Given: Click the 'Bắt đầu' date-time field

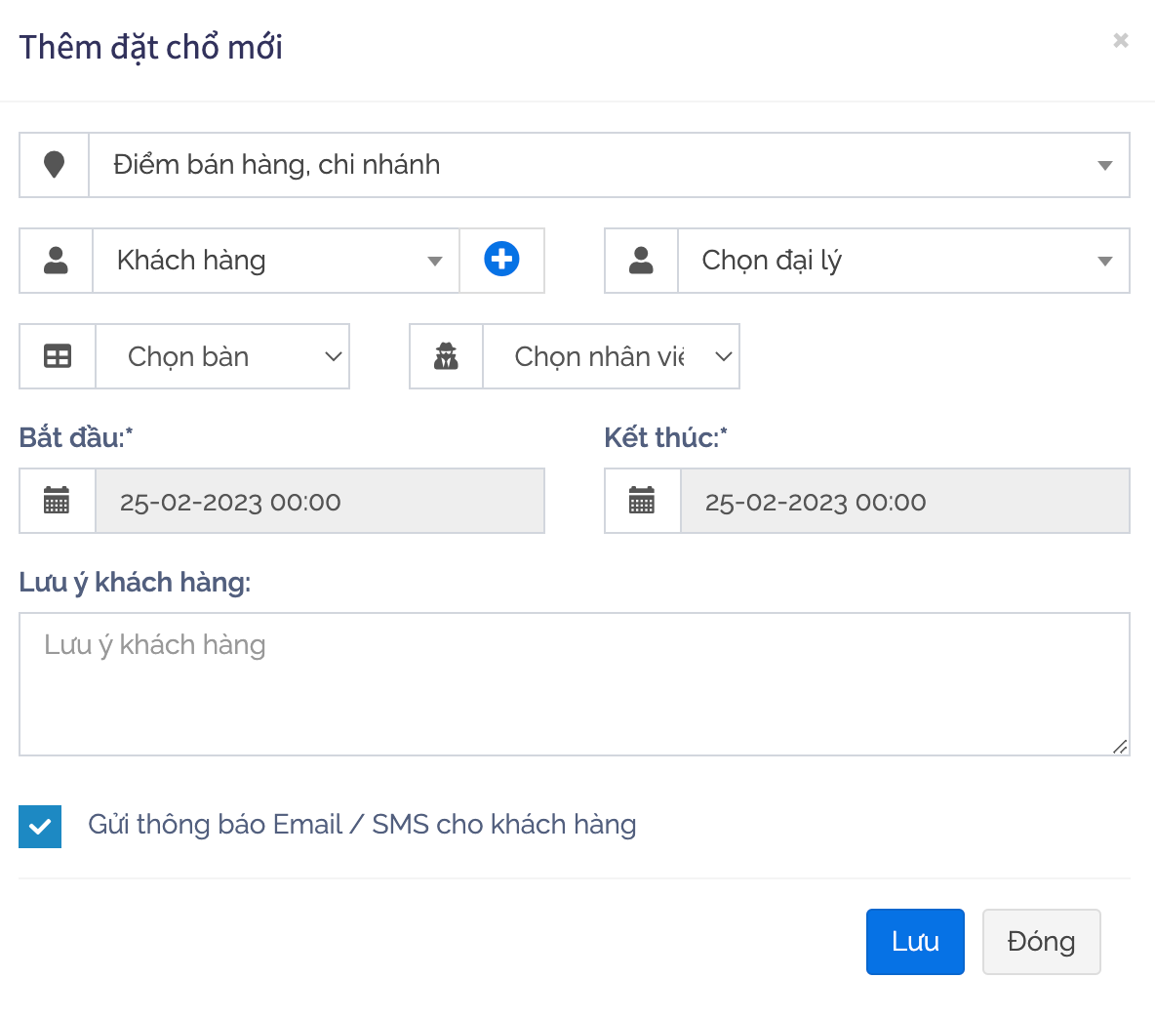Looking at the screenshot, I should (319, 501).
